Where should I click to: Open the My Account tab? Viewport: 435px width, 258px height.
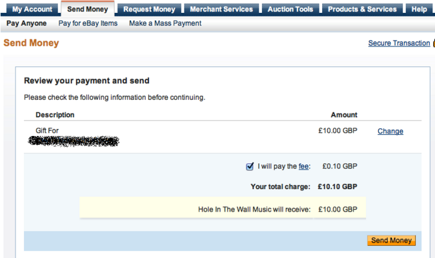[x=32, y=9]
